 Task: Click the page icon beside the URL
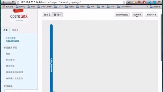coord(18,2)
